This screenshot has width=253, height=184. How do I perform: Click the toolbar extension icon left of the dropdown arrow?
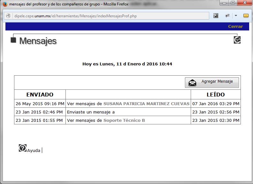tap(227, 16)
